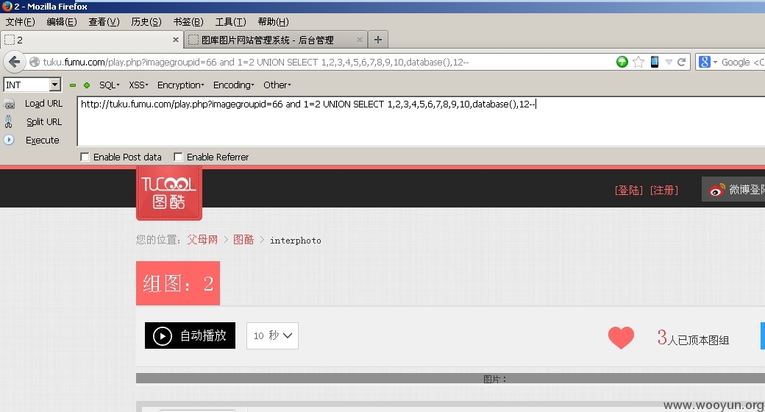This screenshot has height=412, width=765.
Task: Click the mobile device icon in address bar
Action: point(655,62)
